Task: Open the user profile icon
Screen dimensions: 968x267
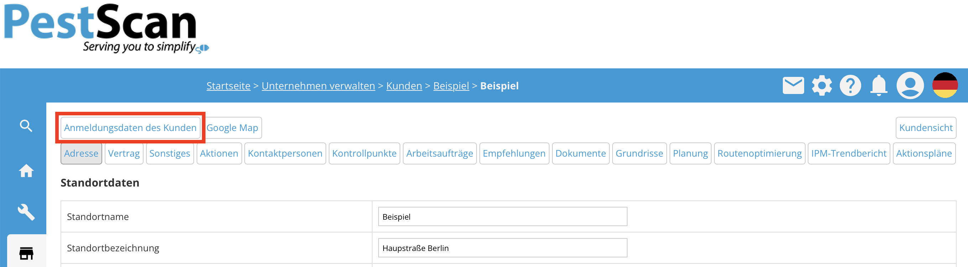Action: pos(910,85)
